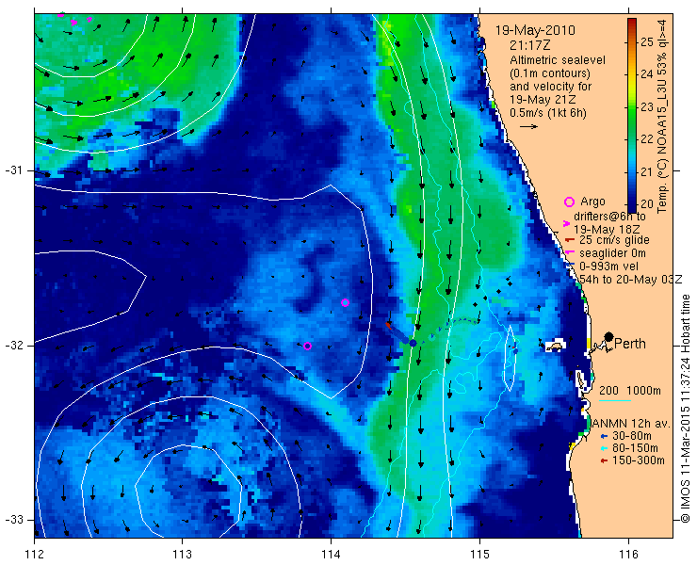697x565 pixels.
Task: Click the colorbar tick label 24
Action: 647,74
